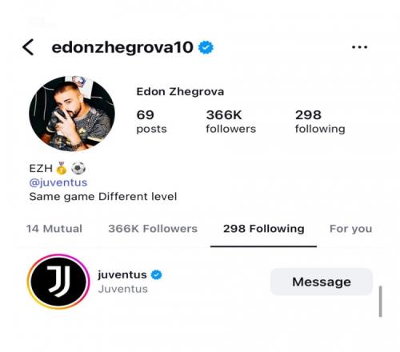Click the Message button for Juventus
This screenshot has height=352, width=400.
click(322, 282)
